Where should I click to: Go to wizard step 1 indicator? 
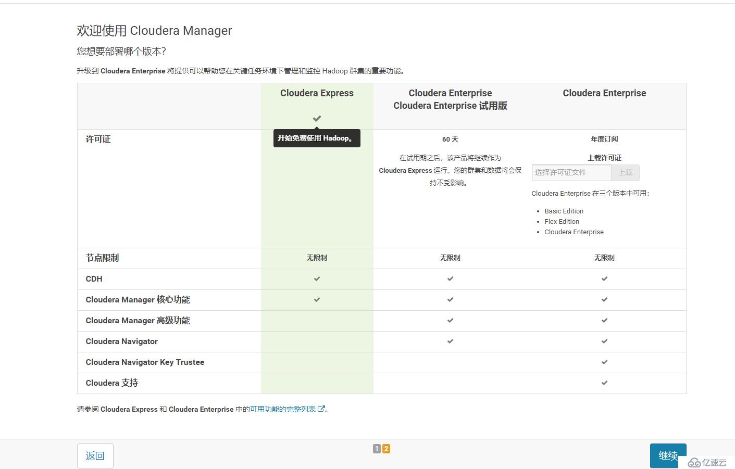click(x=377, y=448)
